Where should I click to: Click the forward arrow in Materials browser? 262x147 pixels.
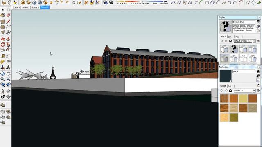[226, 91]
